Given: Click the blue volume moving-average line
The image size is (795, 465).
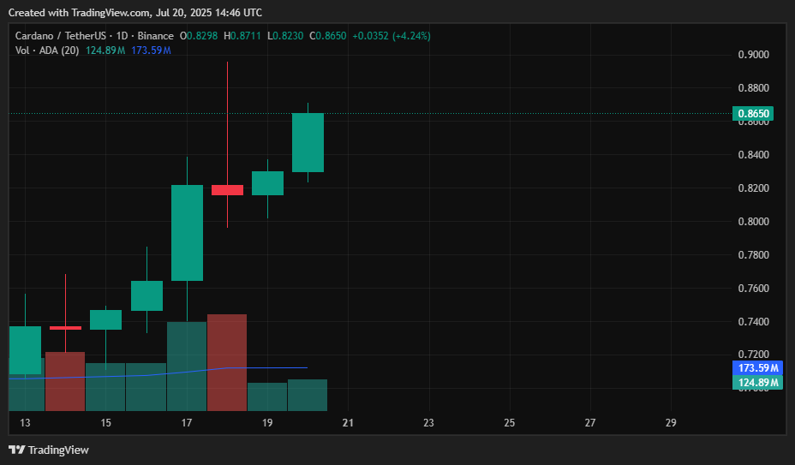Looking at the screenshot, I should pyautogui.click(x=157, y=373).
